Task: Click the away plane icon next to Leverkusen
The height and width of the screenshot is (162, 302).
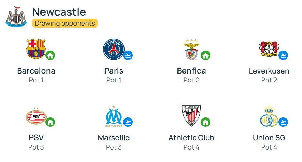Action: coord(283,55)
